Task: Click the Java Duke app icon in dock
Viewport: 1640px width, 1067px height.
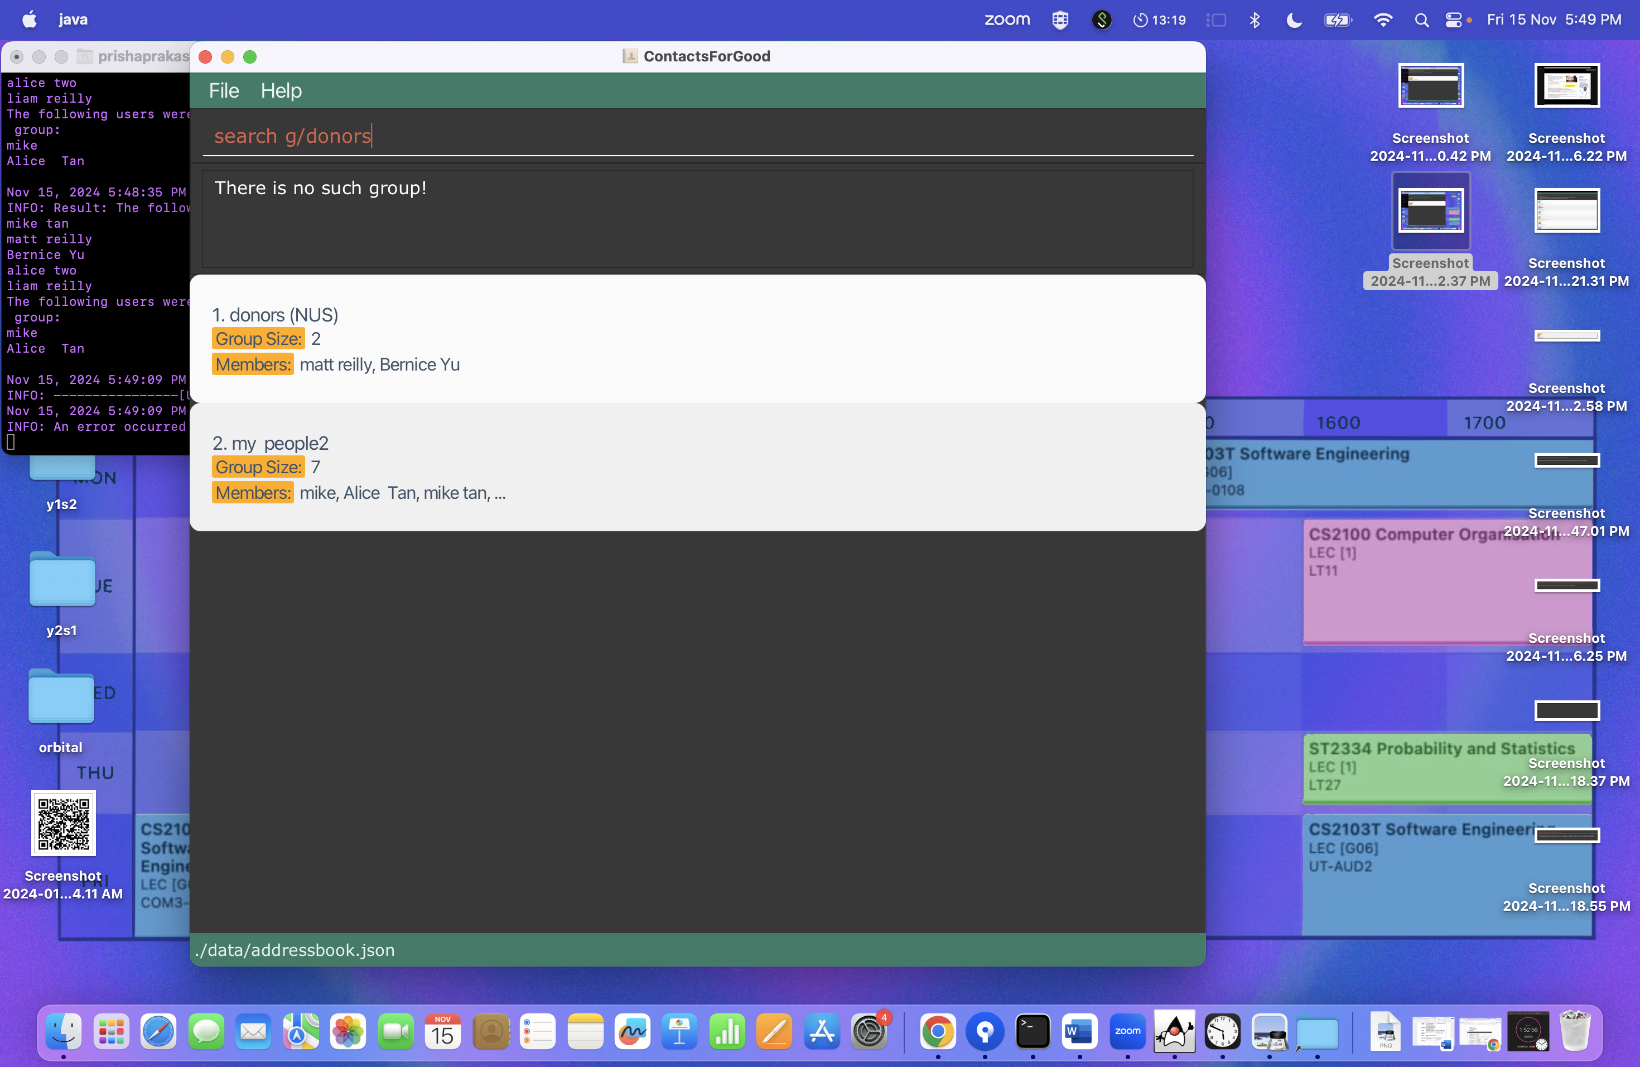Action: [1174, 1031]
